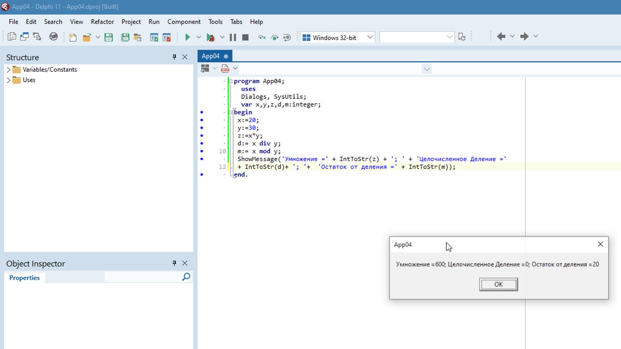Image resolution: width=621 pixels, height=349 pixels.
Task: Click the Toggle Form/Unit icon
Action: click(37, 37)
